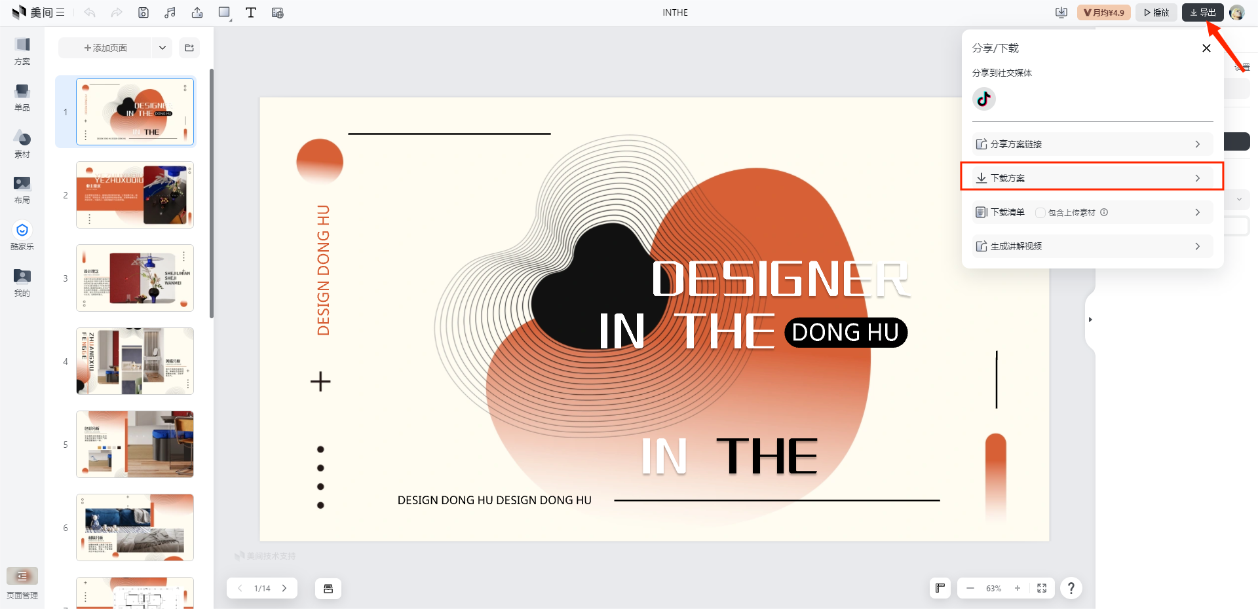
Task: Select the Text tool icon
Action: (x=250, y=12)
